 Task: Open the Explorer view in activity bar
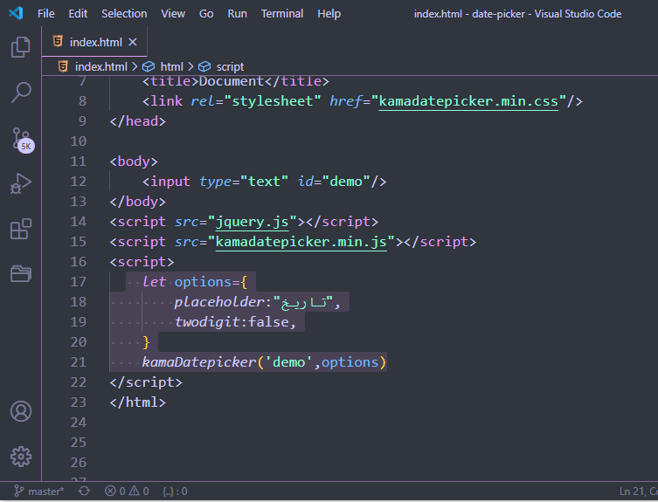21,47
